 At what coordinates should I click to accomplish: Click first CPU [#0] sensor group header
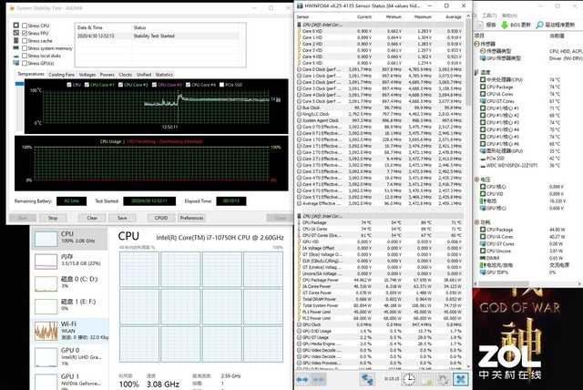tap(380, 25)
